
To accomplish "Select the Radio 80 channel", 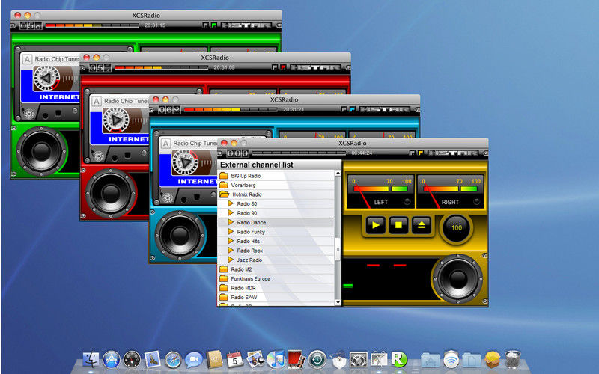I will pyautogui.click(x=276, y=203).
